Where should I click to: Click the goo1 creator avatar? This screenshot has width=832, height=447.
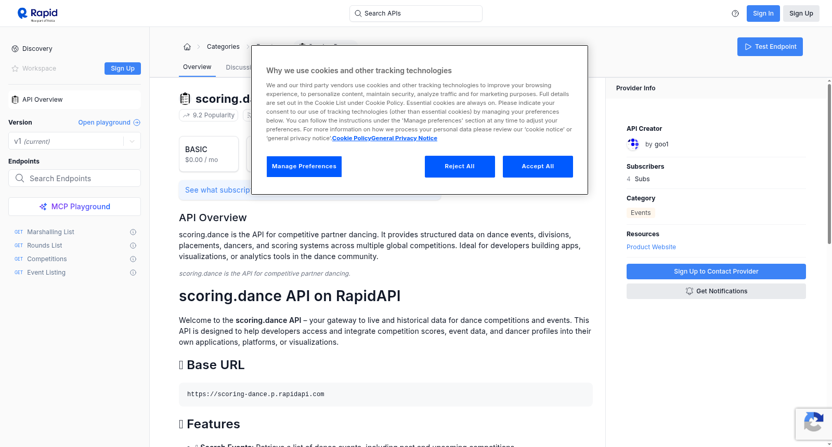tap(633, 144)
